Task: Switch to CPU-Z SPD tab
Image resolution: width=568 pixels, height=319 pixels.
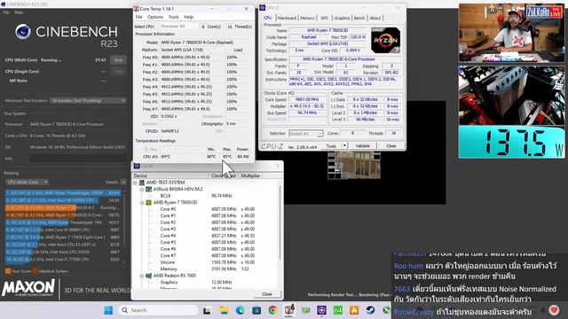Action: coord(324,18)
